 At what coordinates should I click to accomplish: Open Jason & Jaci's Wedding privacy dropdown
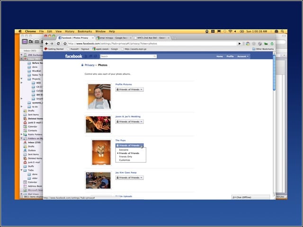[129, 122]
